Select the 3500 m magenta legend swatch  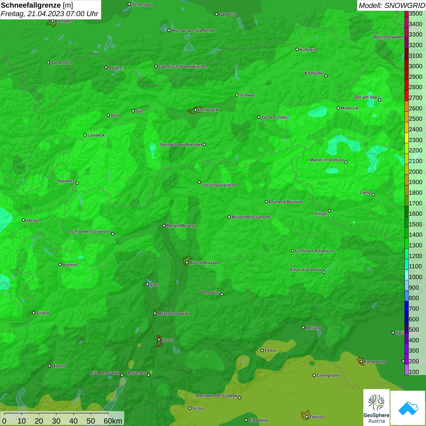pyautogui.click(x=407, y=13)
